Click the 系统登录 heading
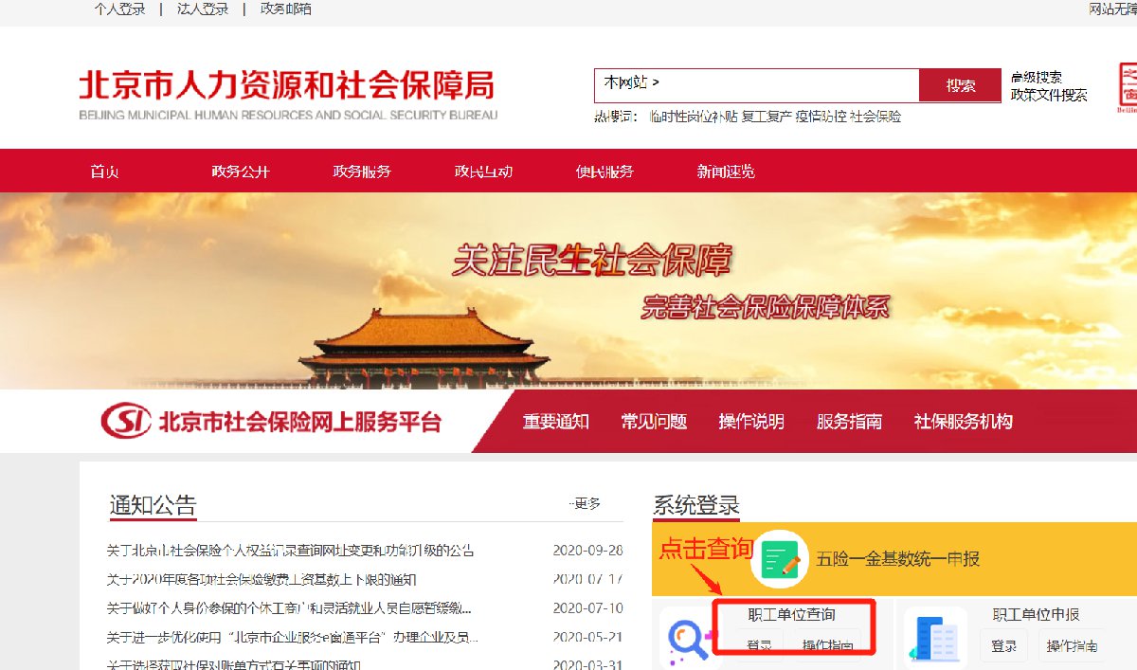The width and height of the screenshot is (1137, 670). click(x=696, y=505)
